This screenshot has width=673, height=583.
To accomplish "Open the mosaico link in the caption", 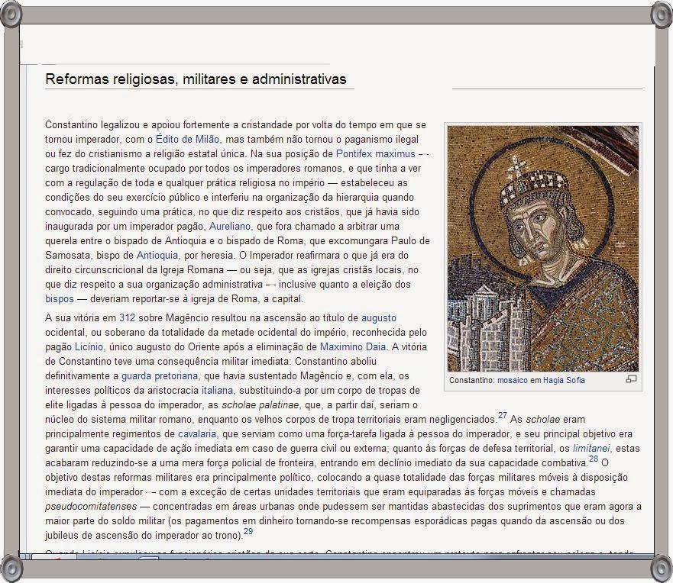I will [513, 380].
